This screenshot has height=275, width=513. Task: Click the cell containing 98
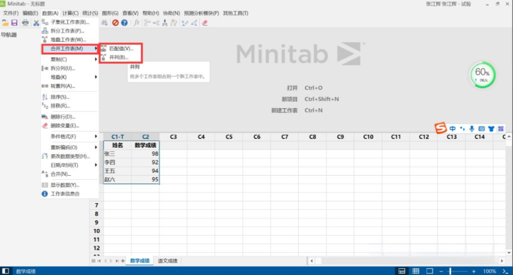[146, 154]
